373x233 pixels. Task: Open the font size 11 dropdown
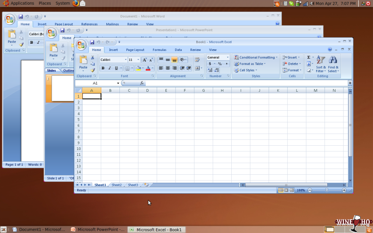pyautogui.click(x=138, y=60)
